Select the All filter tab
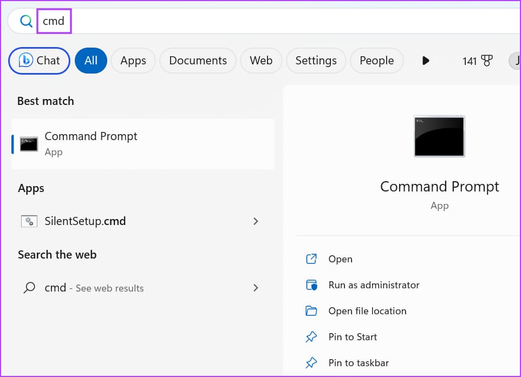 coord(90,61)
